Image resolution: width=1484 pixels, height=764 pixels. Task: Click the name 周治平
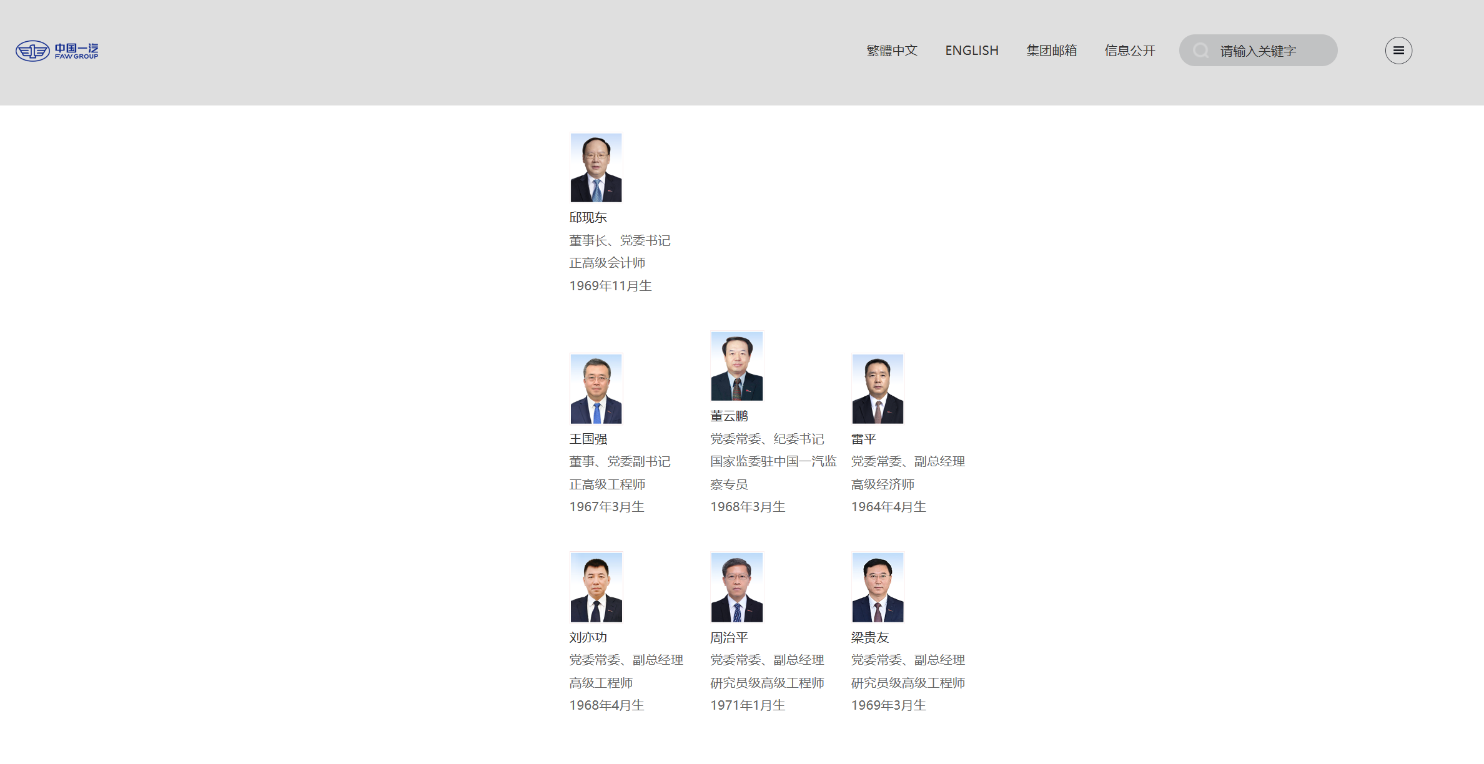[729, 637]
